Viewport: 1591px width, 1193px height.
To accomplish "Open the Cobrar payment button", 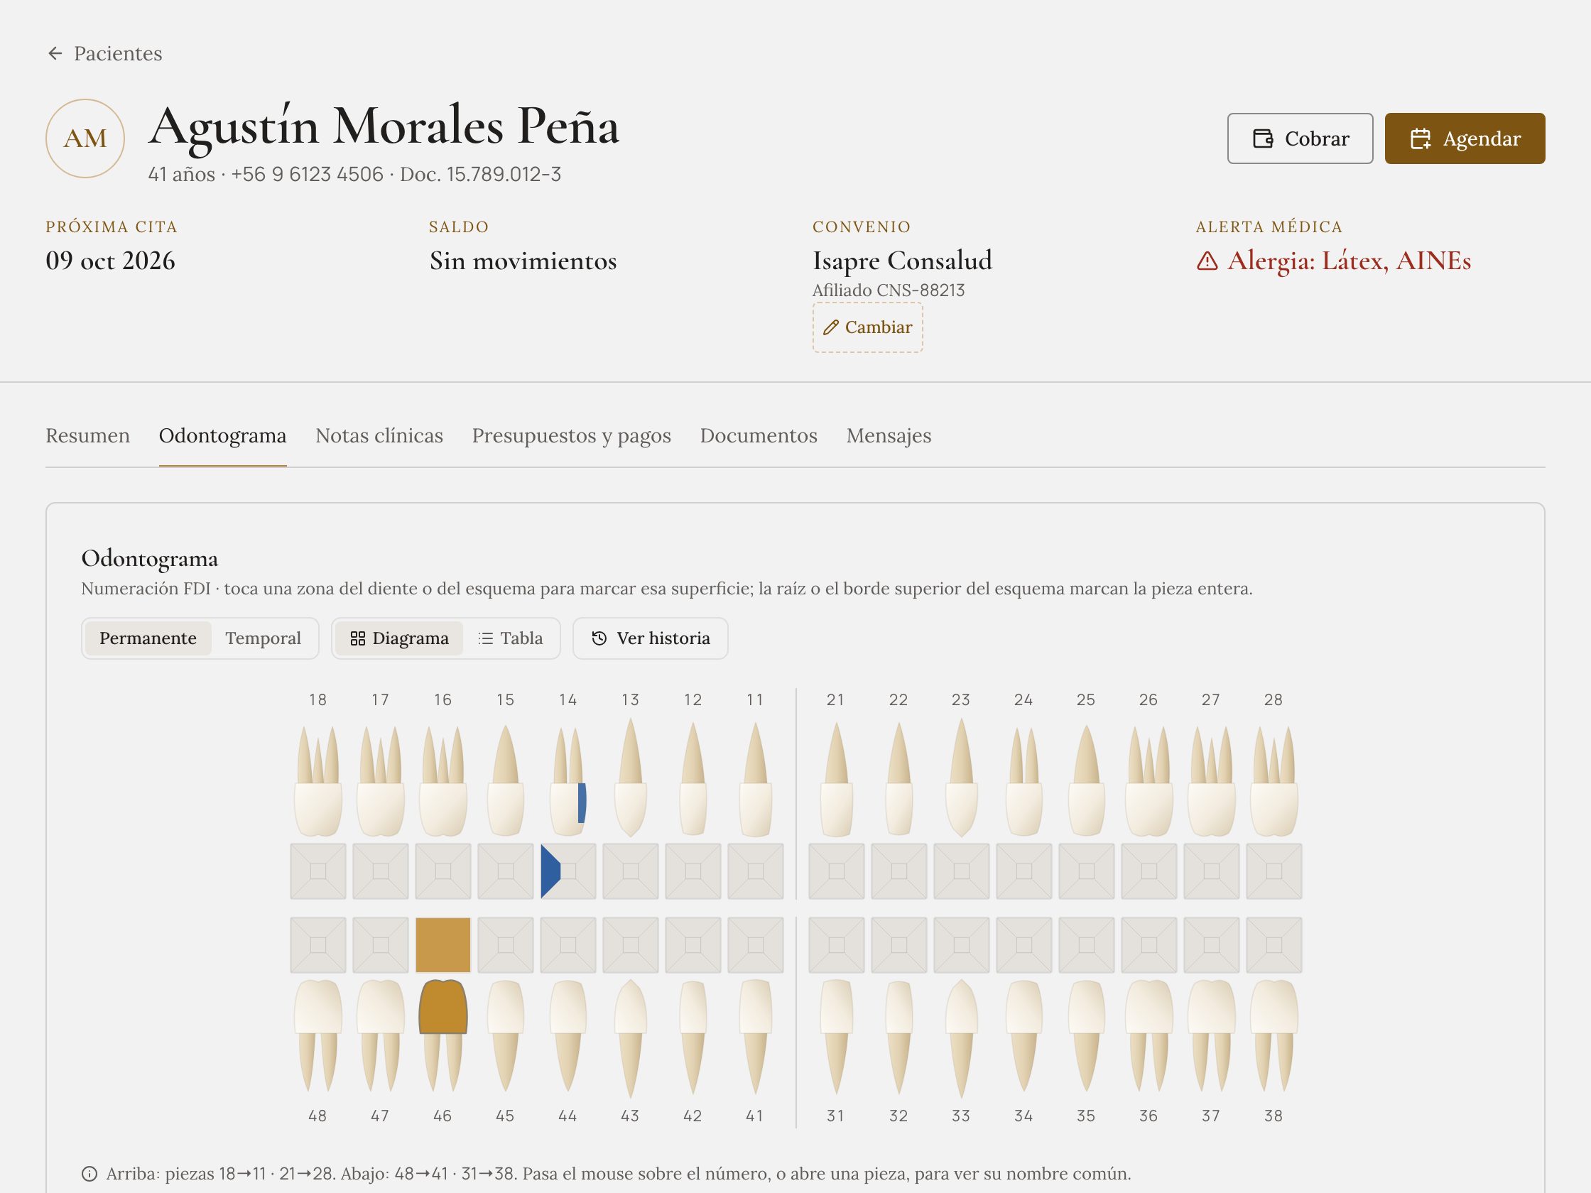I will click(x=1300, y=138).
